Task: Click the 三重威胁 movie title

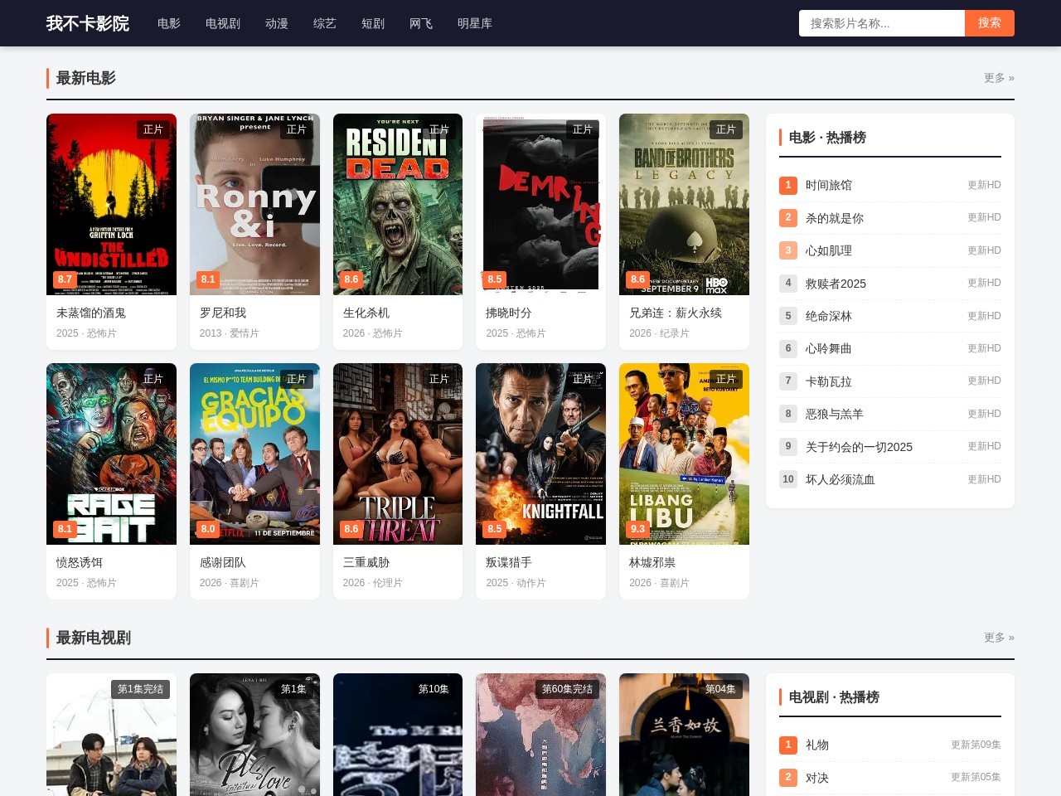Action: (366, 562)
